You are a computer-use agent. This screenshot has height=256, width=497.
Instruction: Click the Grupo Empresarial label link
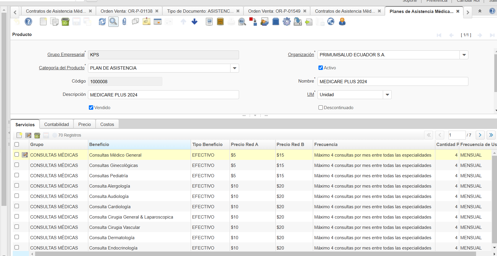(66, 55)
